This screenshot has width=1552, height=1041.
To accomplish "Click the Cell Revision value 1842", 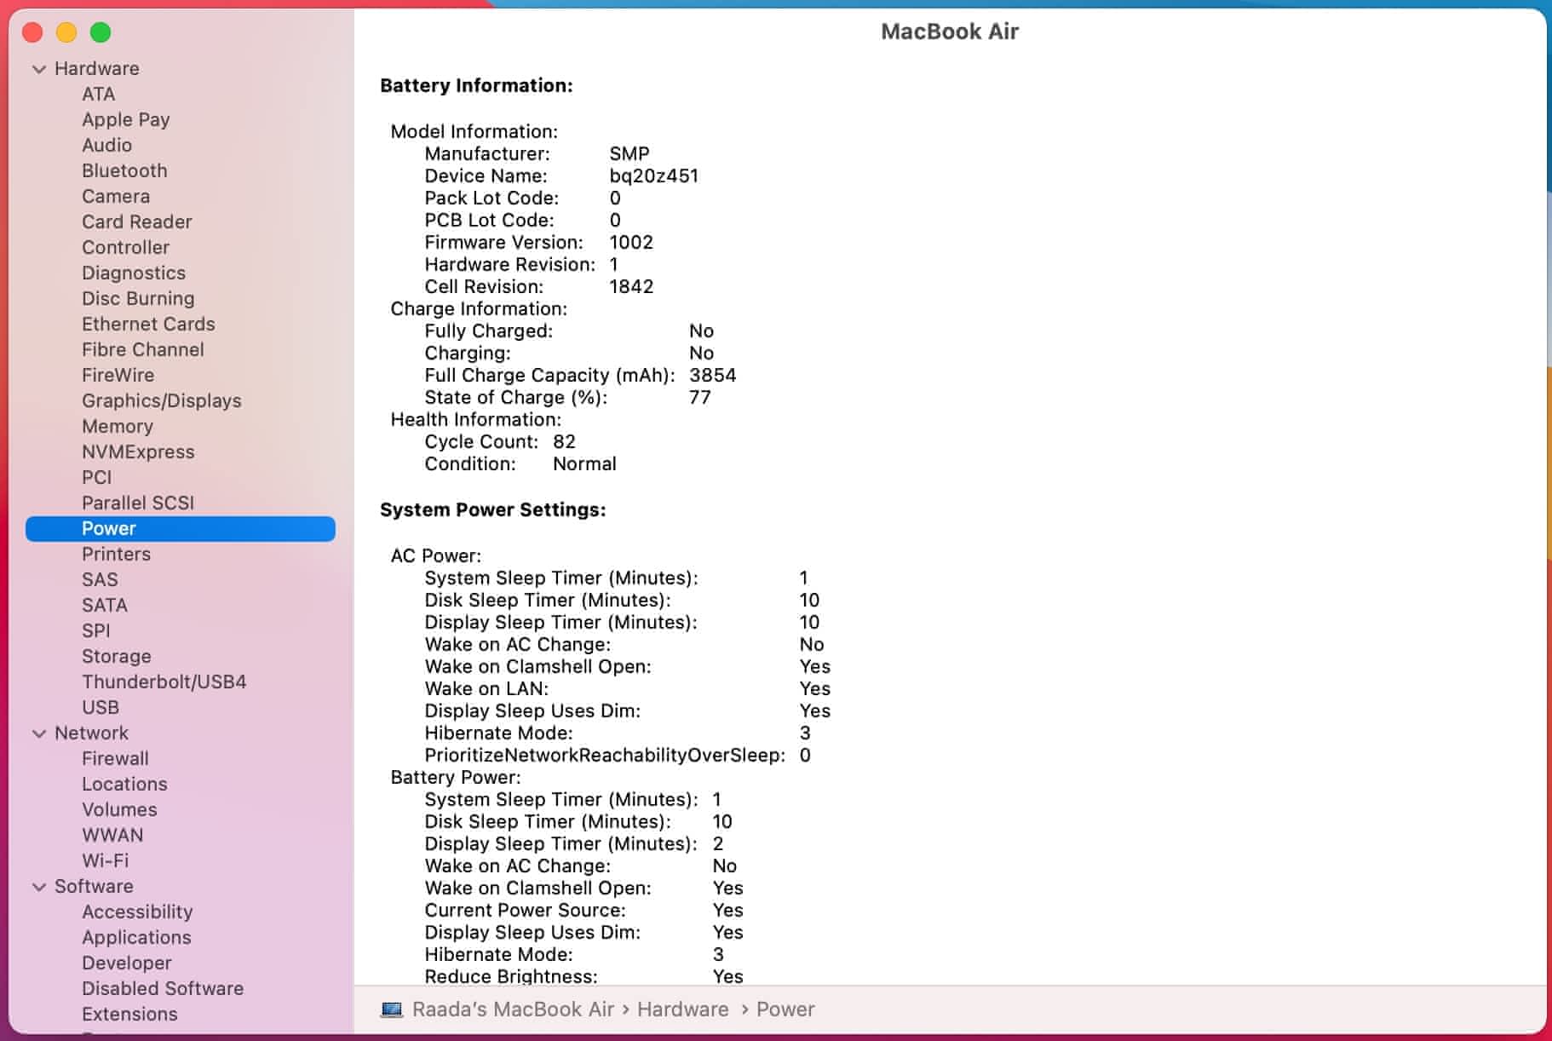I will pos(631,286).
